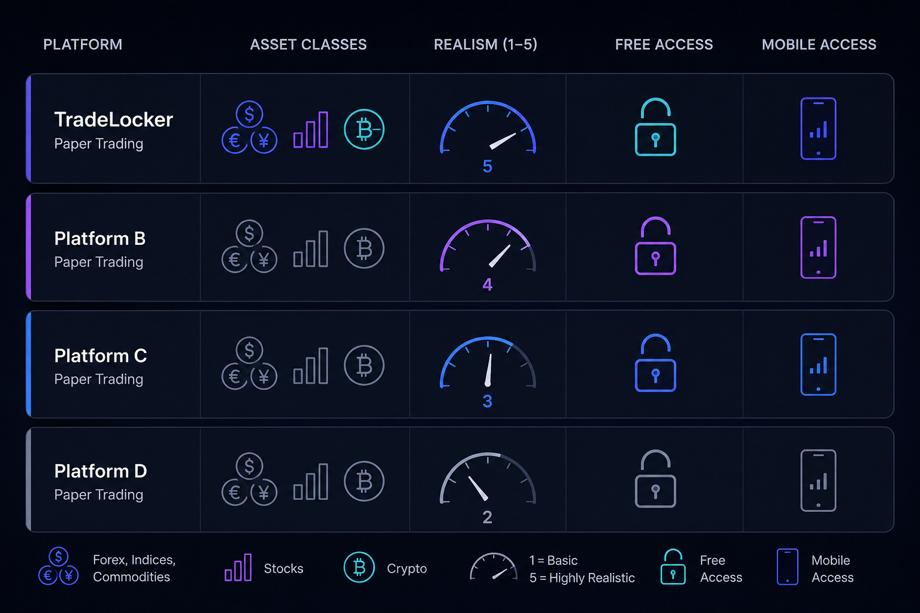Click the Platform C blue padlock icon
This screenshot has width=920, height=613.
[655, 363]
